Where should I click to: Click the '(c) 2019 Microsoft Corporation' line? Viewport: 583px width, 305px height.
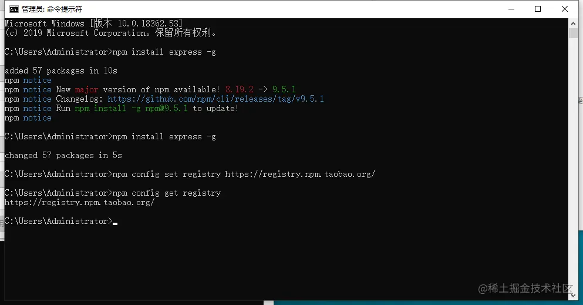pos(110,33)
